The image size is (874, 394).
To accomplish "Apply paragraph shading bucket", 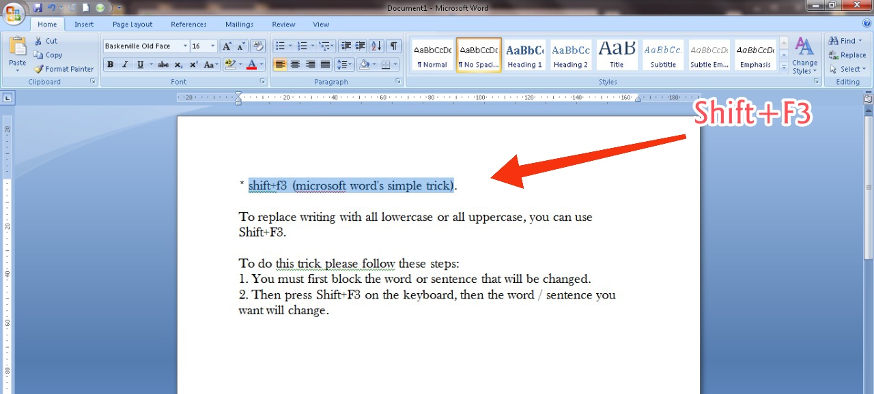I will (364, 65).
